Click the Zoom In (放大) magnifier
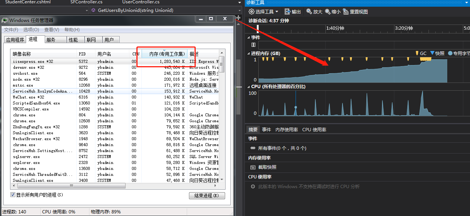 [x=309, y=12]
